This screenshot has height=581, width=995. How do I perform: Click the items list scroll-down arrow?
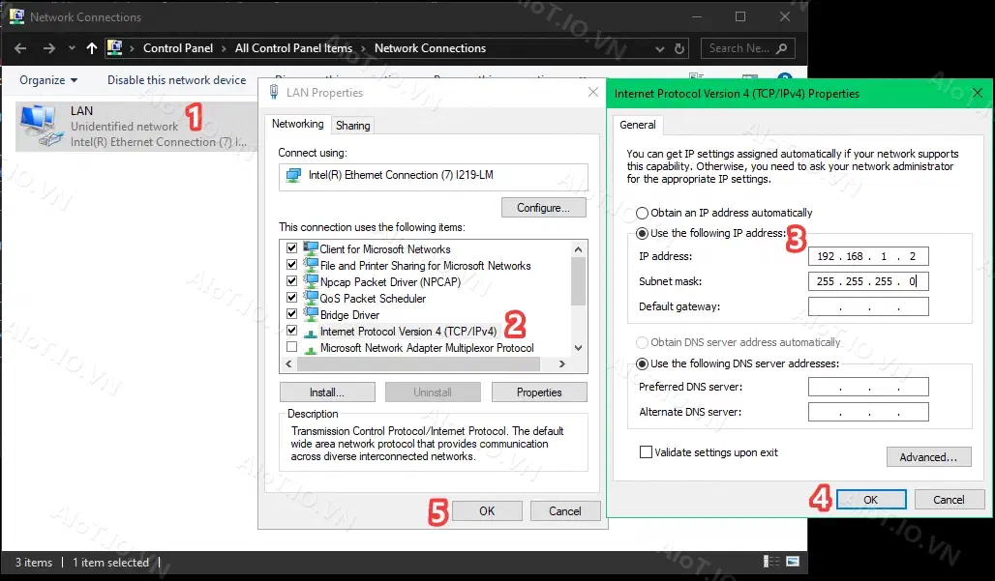pos(578,348)
